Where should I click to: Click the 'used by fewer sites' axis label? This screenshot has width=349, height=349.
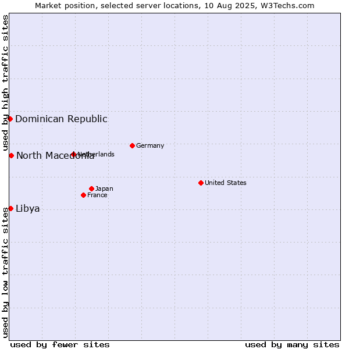[x=60, y=345]
